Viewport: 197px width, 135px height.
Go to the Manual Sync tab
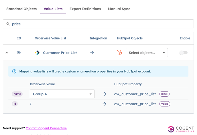click(x=119, y=9)
